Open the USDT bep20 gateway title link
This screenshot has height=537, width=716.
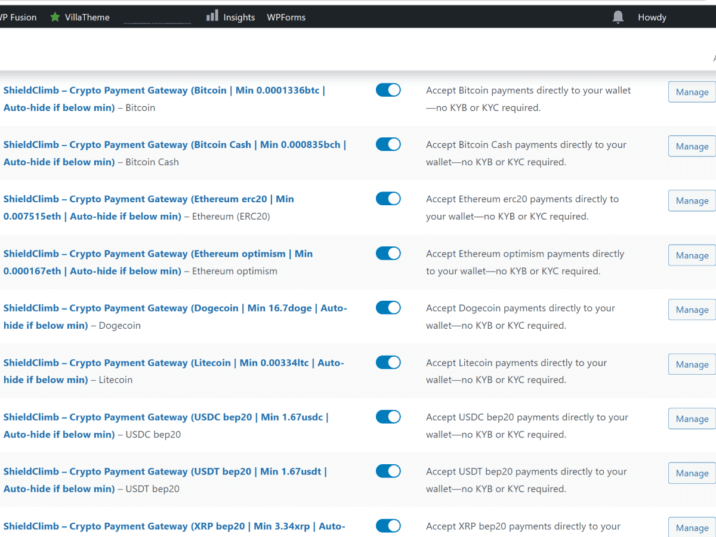pos(165,480)
